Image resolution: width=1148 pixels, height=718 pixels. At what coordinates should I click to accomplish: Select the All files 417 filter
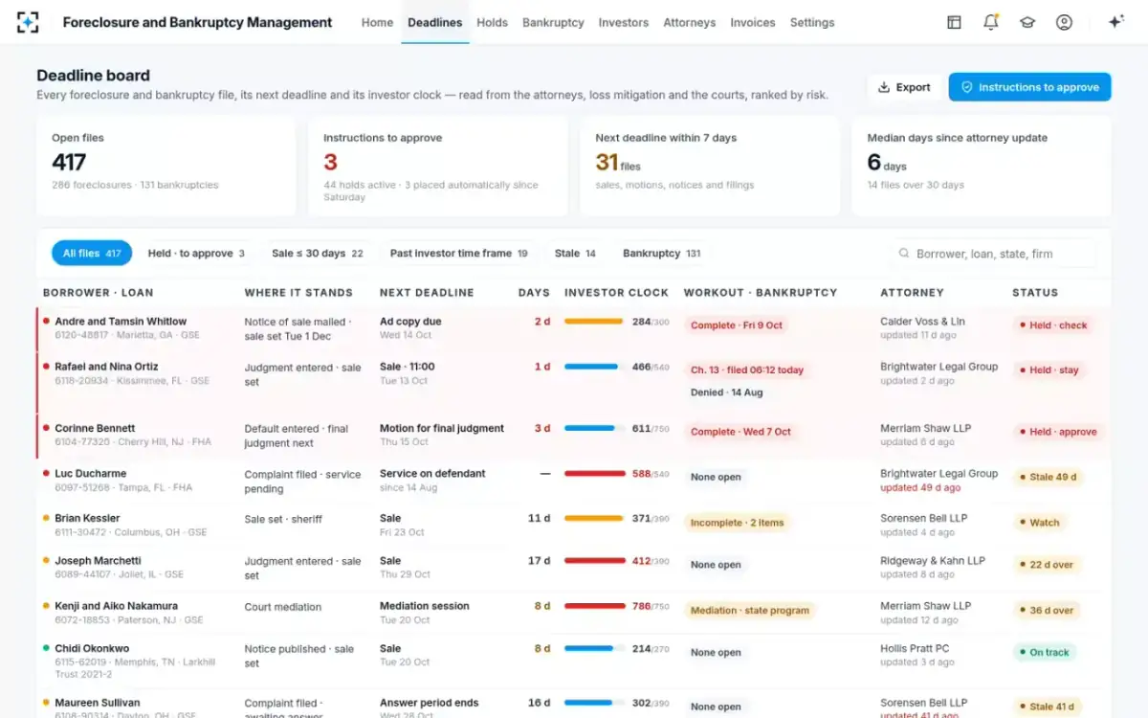[x=92, y=254]
